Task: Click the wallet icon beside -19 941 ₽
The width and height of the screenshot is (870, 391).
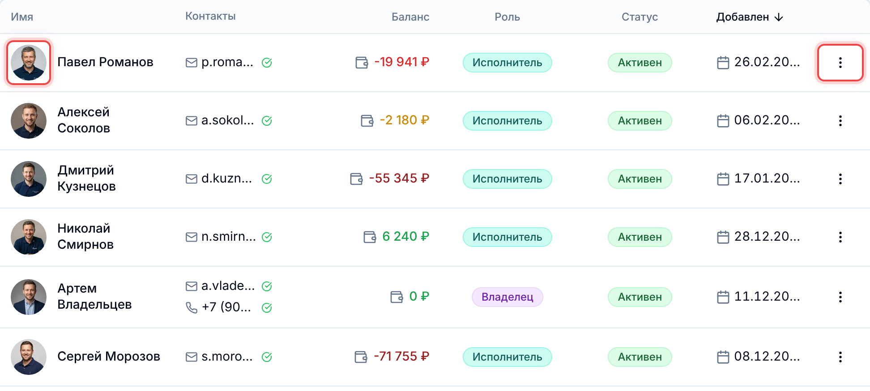Action: 362,63
